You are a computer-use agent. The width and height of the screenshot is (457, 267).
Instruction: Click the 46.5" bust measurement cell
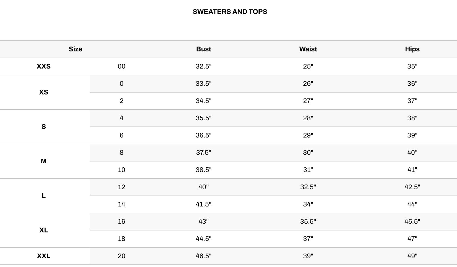click(203, 256)
